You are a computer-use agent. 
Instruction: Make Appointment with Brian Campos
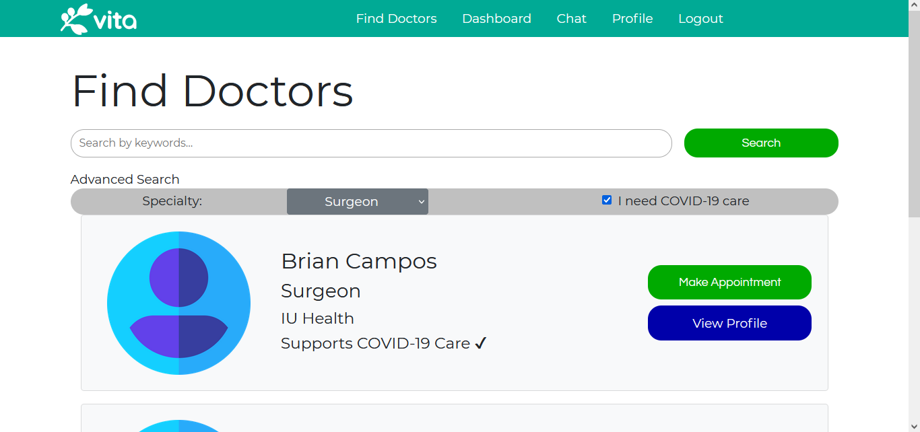729,282
